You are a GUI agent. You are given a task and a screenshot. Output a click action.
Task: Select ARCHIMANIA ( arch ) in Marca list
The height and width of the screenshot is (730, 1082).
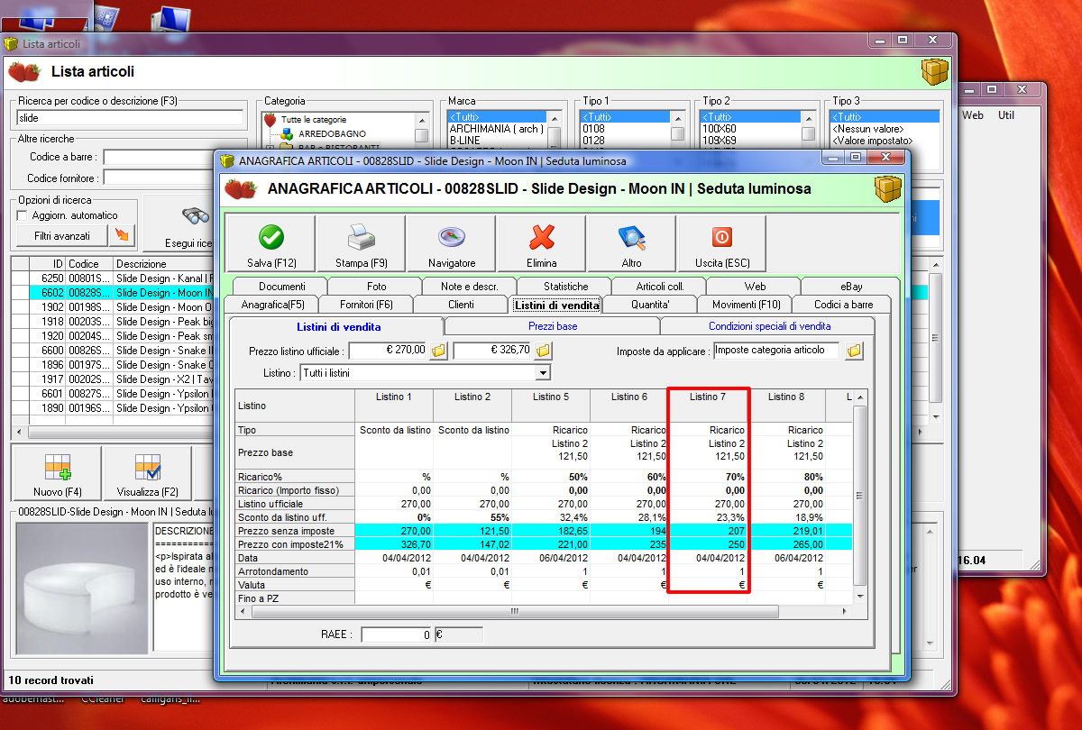pos(496,129)
